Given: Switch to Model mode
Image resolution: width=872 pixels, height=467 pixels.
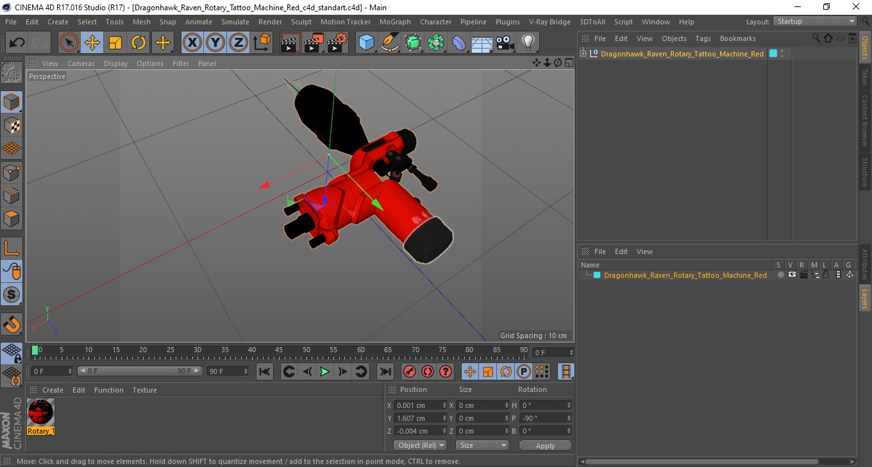Looking at the screenshot, I should click(x=12, y=102).
